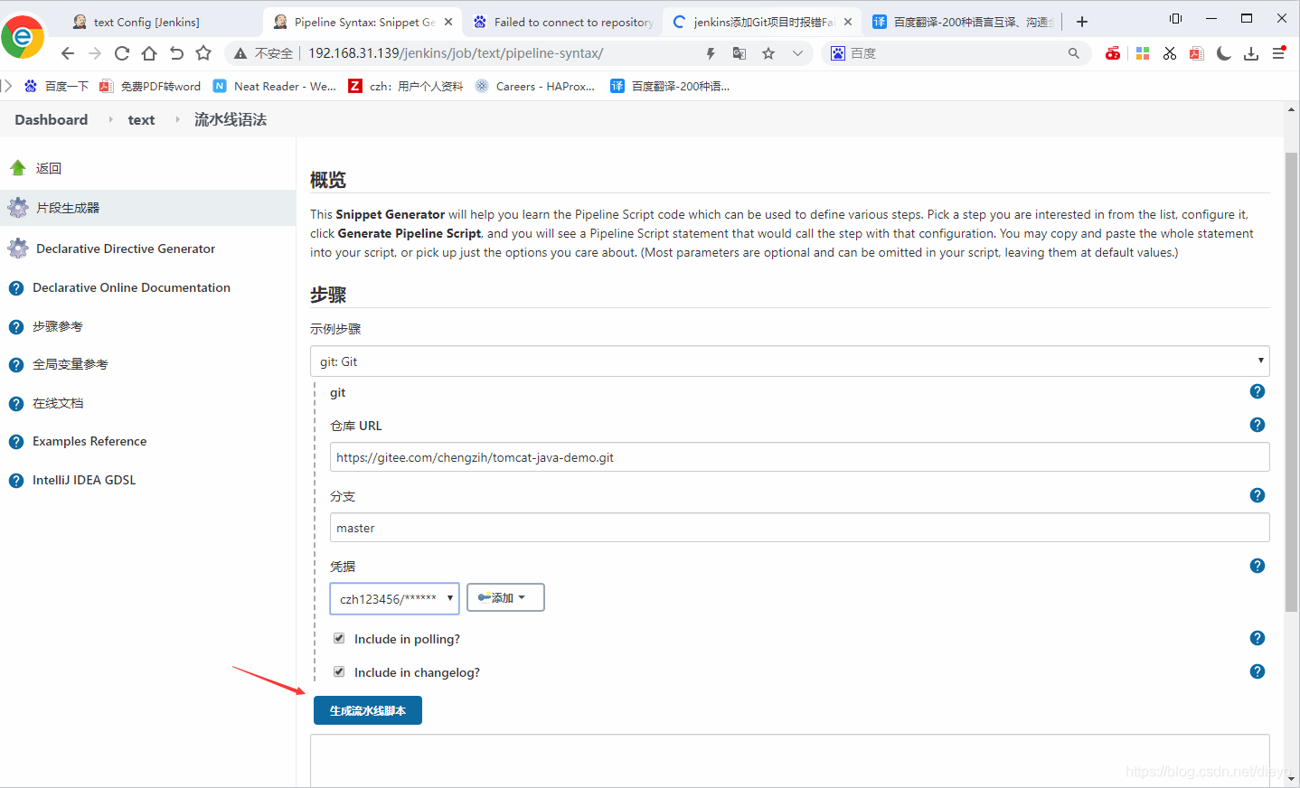Toggle night mode moon icon
This screenshot has width=1300, height=788.
(x=1224, y=53)
